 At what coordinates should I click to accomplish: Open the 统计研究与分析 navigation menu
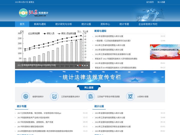pyautogui.click(x=63, y=24)
